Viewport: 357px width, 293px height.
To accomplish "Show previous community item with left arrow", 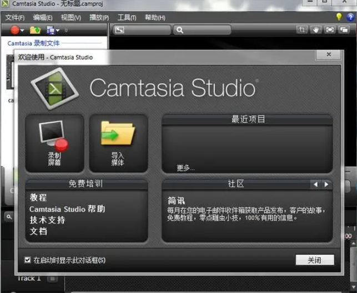I will click(315, 184).
